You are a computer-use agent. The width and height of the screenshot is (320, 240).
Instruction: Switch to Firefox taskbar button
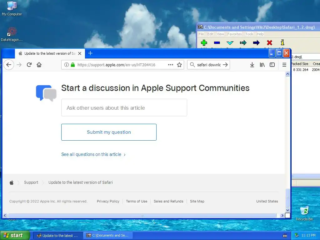click(x=57, y=236)
